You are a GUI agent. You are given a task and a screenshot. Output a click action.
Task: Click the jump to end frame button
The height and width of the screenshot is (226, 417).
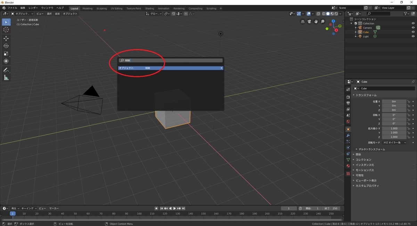point(183,208)
